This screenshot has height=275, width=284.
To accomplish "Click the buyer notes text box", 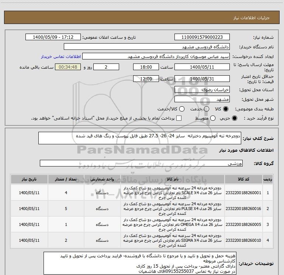I will click(140, 263).
